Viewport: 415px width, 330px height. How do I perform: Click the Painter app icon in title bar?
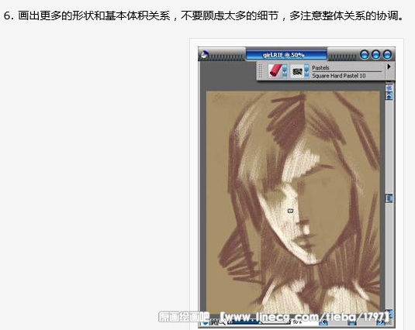point(204,55)
